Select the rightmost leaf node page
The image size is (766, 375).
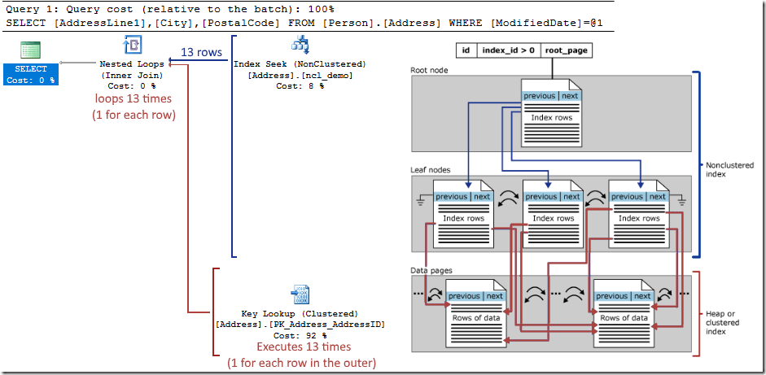tap(639, 213)
